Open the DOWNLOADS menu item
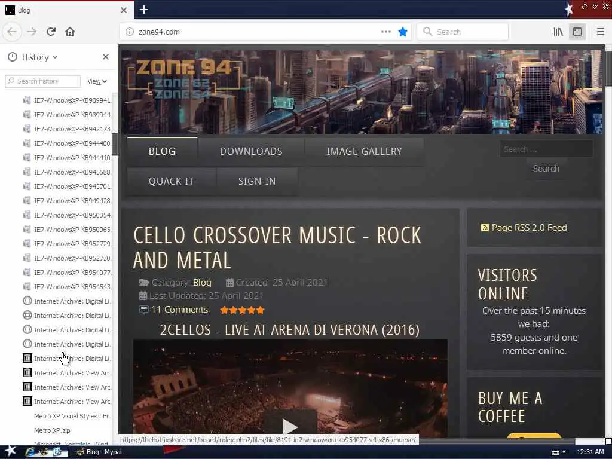612x459 pixels. (252, 151)
